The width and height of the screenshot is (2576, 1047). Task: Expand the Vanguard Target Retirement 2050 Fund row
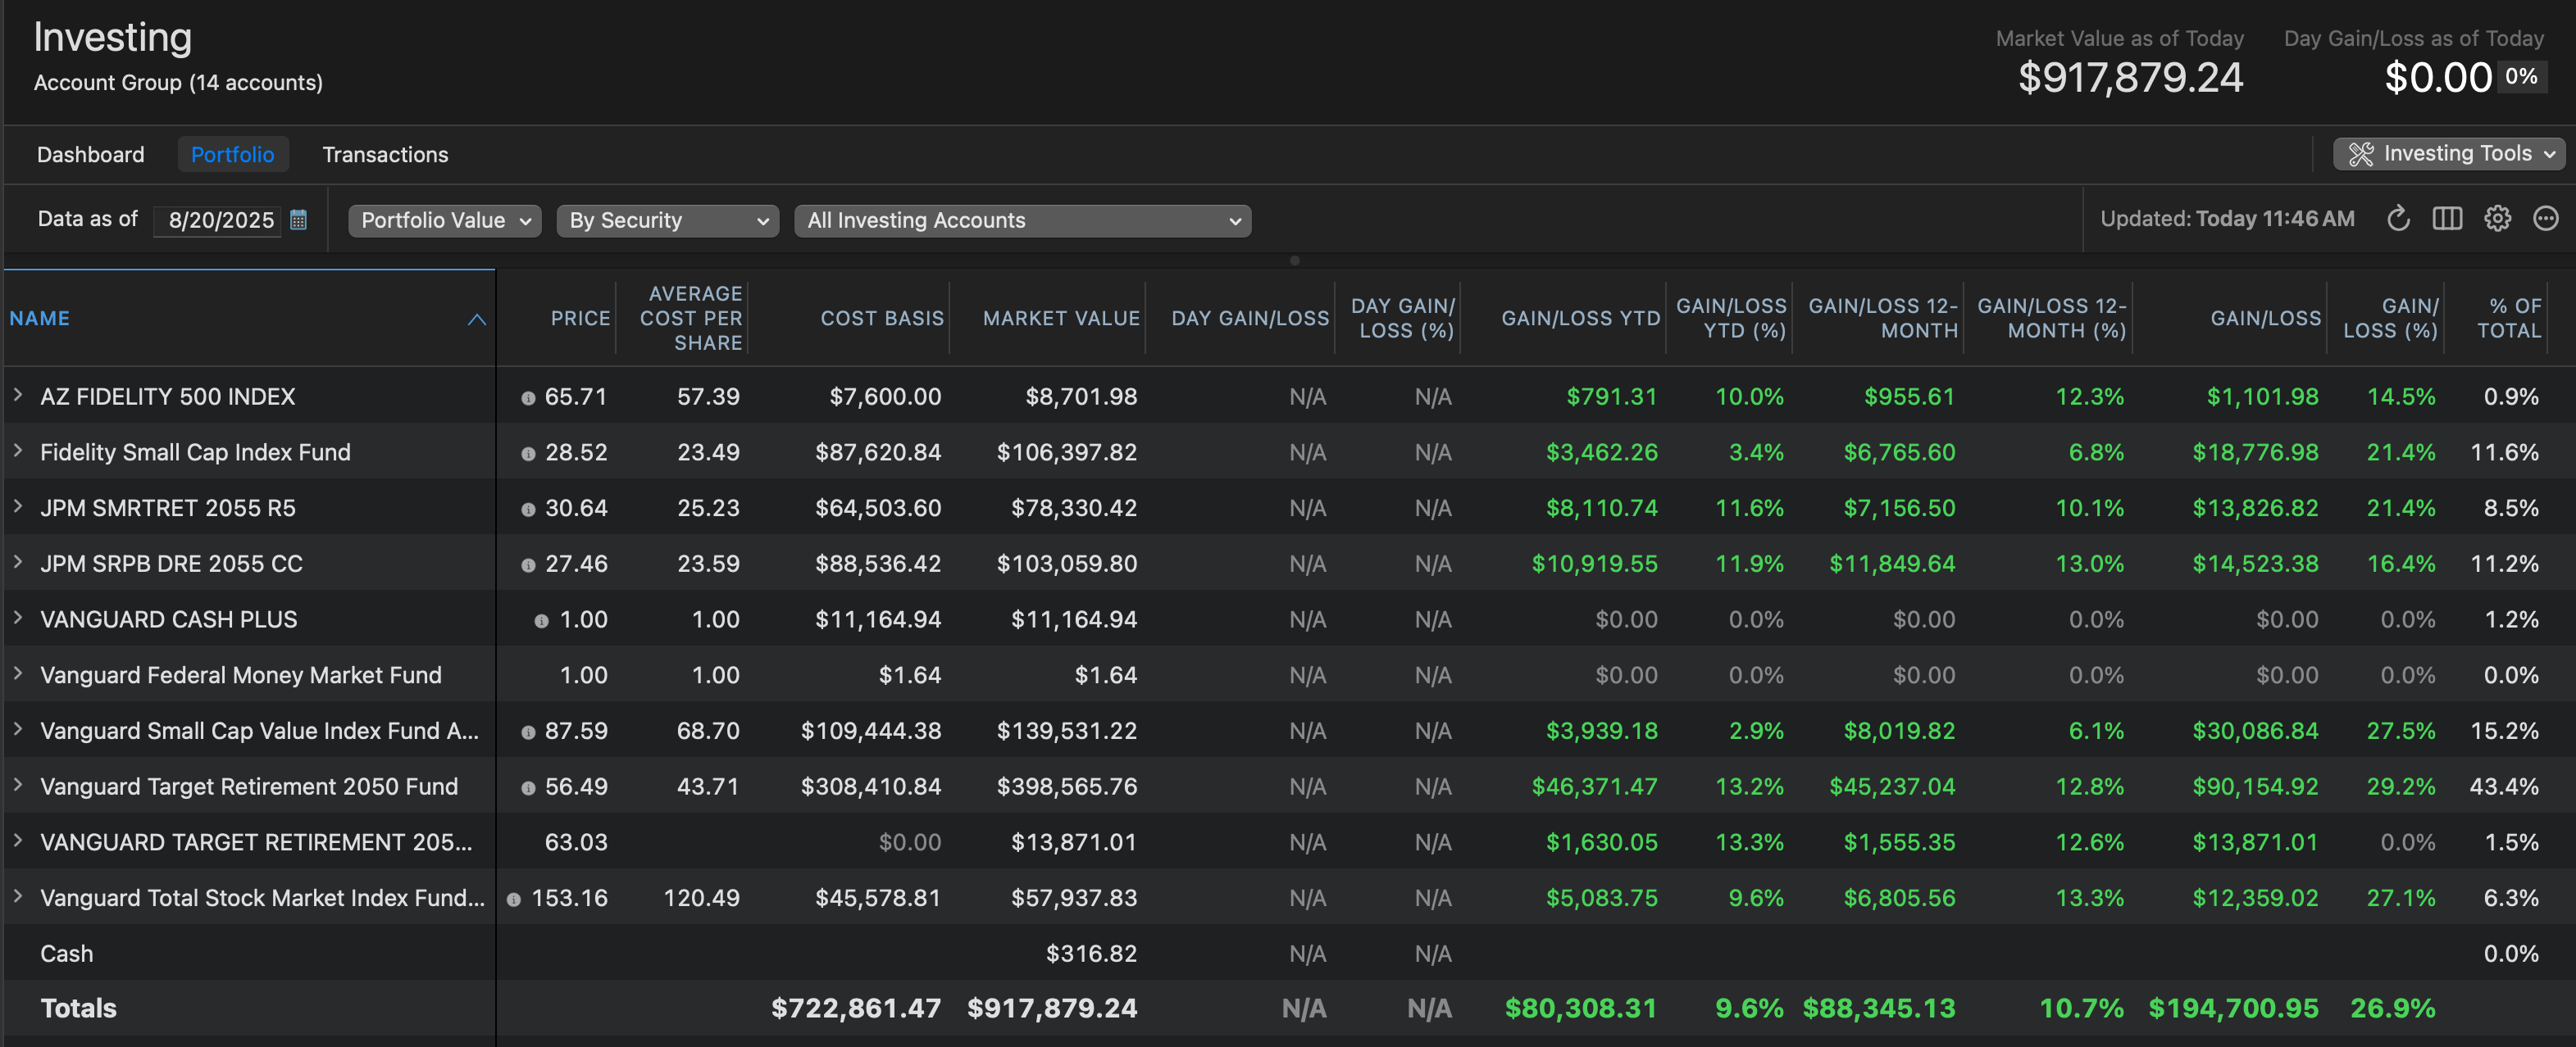click(x=18, y=786)
